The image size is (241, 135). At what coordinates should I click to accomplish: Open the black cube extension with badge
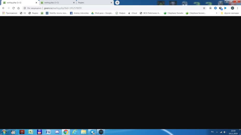pos(221,8)
